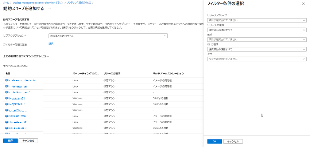Sort by the 名前 column header
Image resolution: width=310 pixels, height=147 pixels.
8,73
